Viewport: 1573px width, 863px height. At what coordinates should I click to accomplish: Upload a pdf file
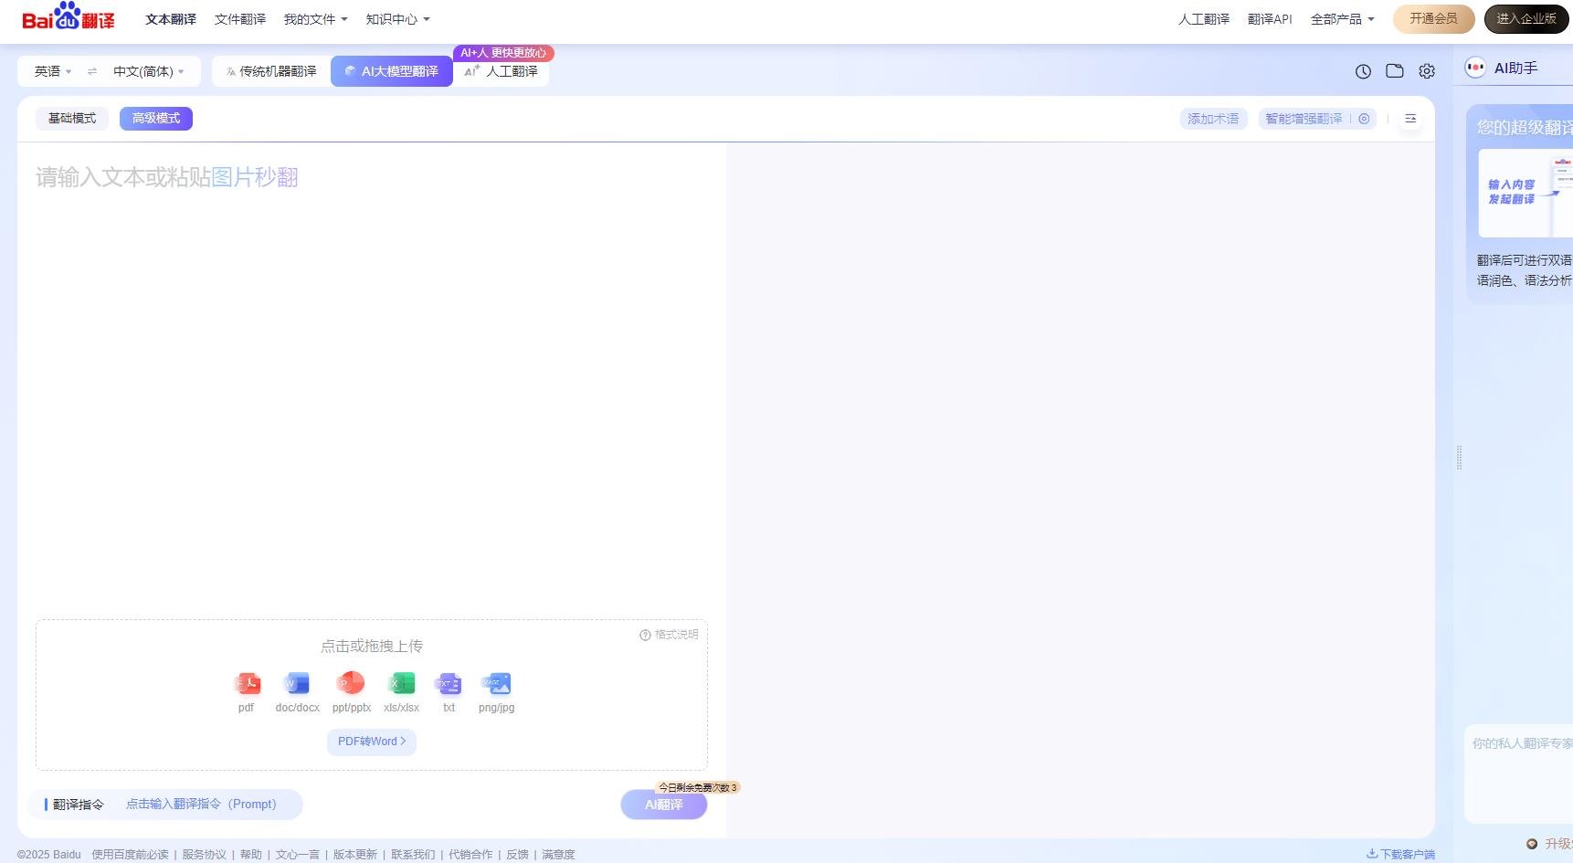247,692
